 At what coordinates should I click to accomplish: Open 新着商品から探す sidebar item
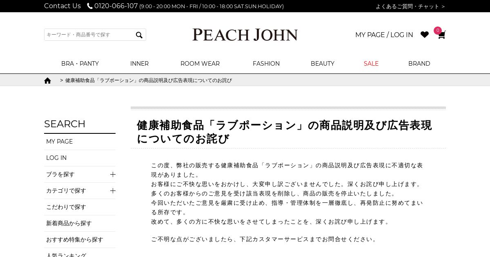click(80, 223)
